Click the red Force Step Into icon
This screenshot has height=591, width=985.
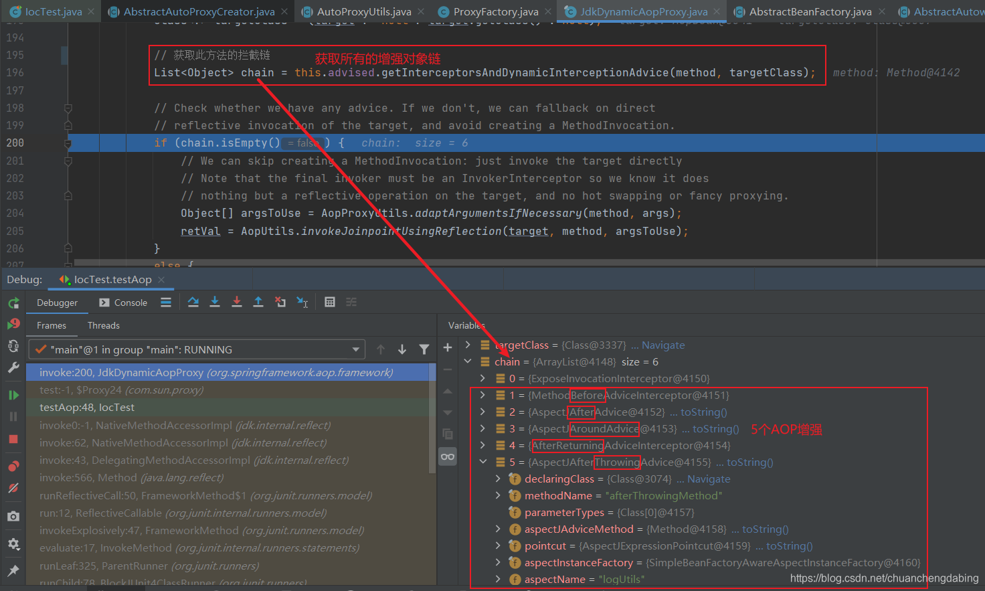click(x=237, y=303)
